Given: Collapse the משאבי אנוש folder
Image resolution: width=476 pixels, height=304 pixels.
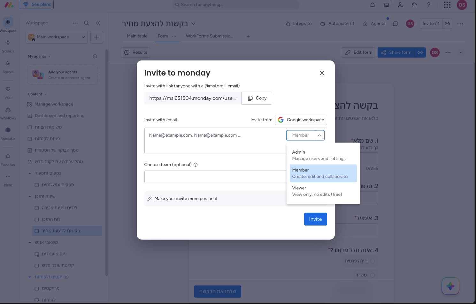Looking at the screenshot, I should point(30,243).
